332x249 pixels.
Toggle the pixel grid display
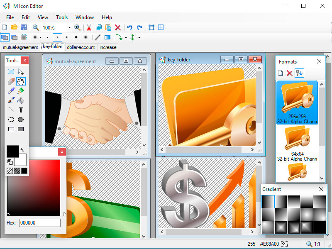[151, 27]
